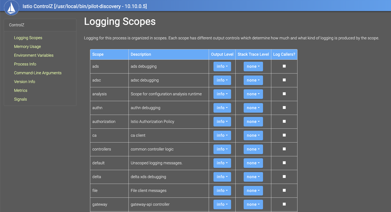Image resolution: width=391 pixels, height=212 pixels.
Task: Open ads stack trace level dropdown
Action: point(253,66)
